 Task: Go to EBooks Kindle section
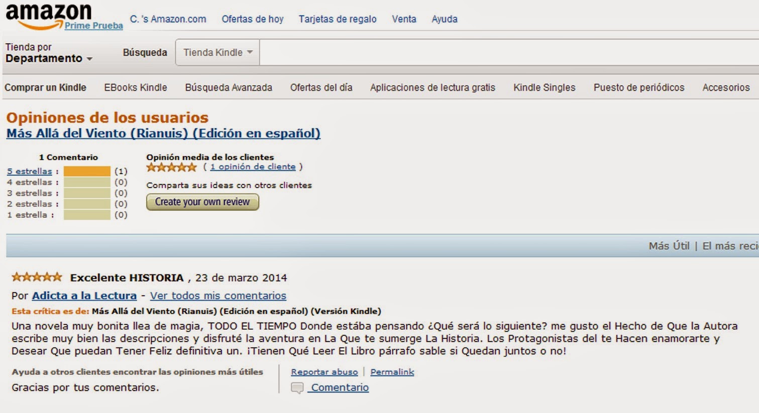[x=136, y=87]
